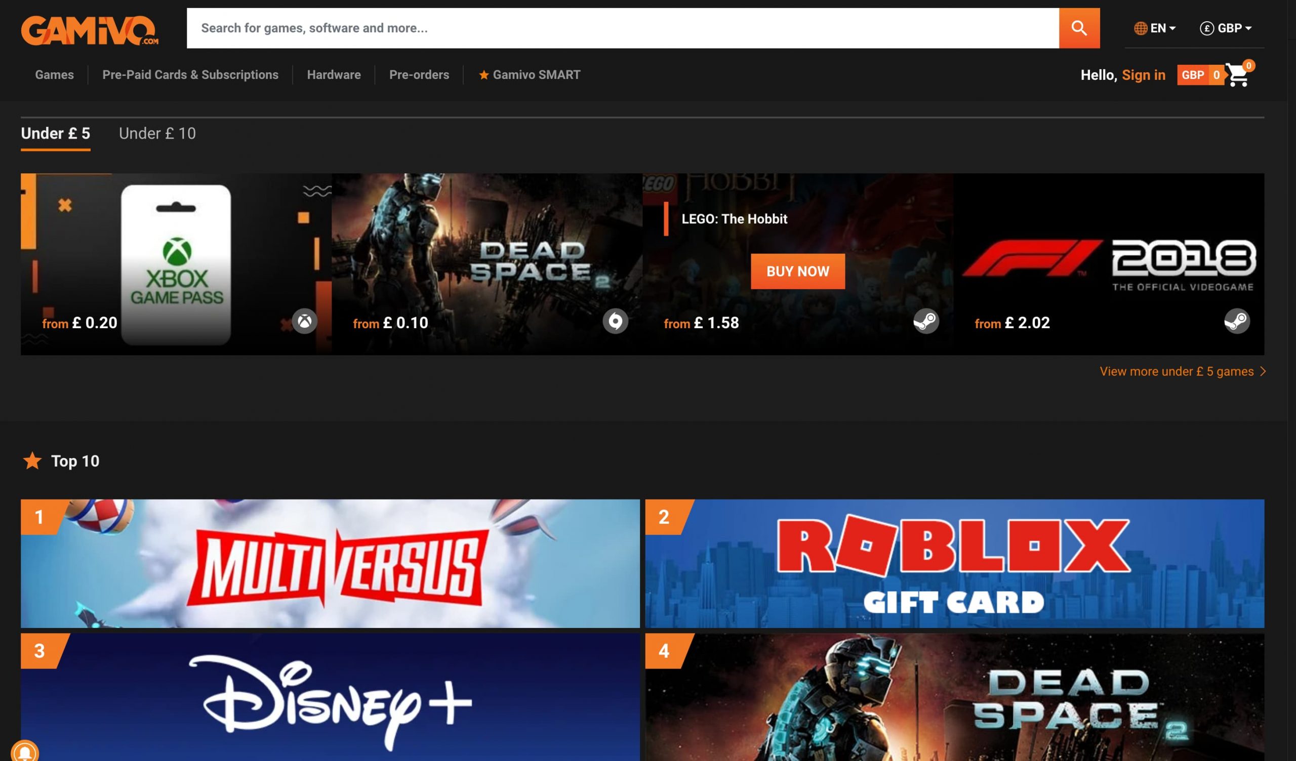Click the Origin platform icon on Dead Space 2 card
1296x761 pixels.
pos(615,321)
